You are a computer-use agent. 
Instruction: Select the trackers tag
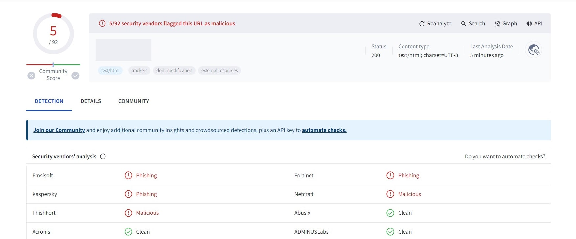139,70
